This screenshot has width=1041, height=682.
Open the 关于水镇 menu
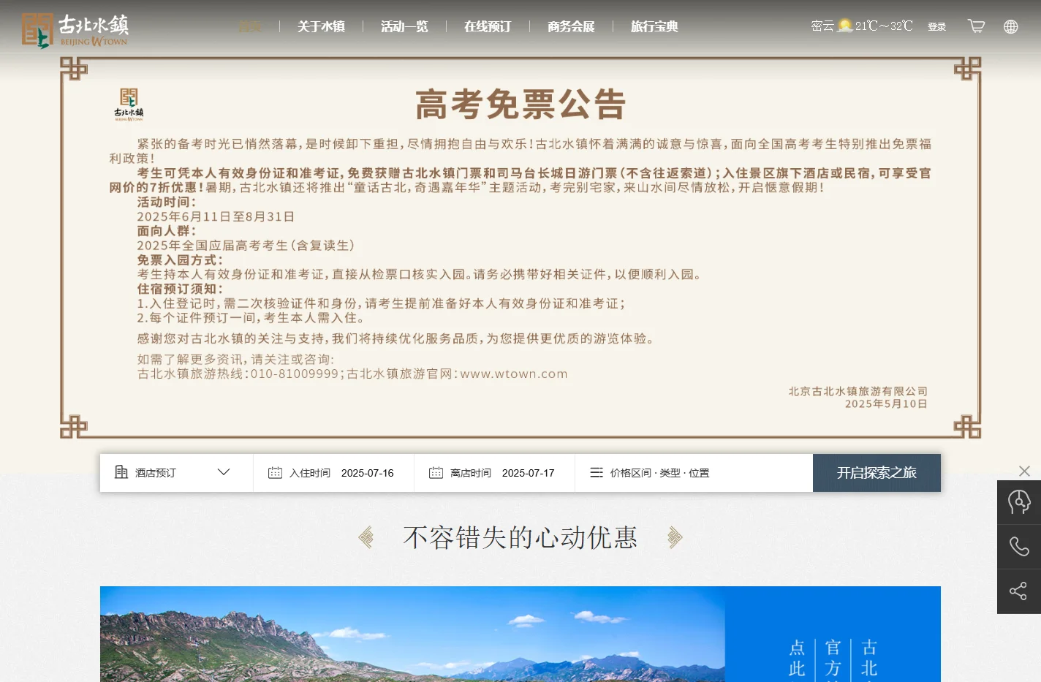point(321,26)
